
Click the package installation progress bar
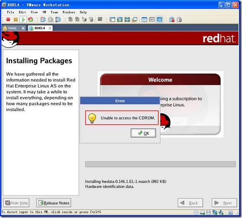(x=160, y=164)
